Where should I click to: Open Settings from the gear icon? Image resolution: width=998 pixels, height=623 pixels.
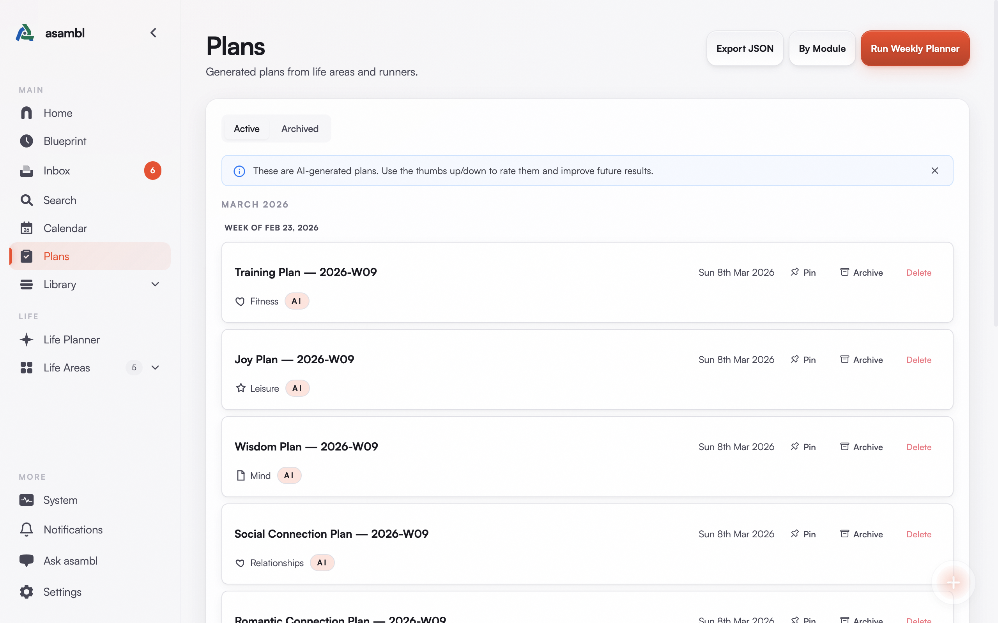[x=27, y=592]
